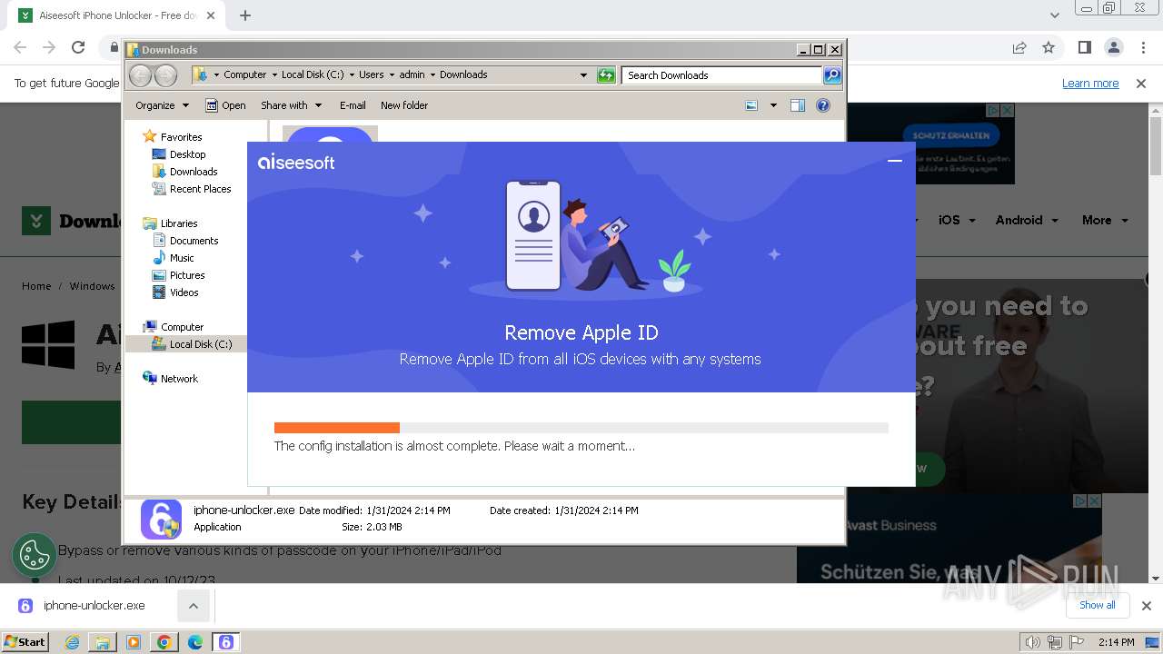Image resolution: width=1163 pixels, height=654 pixels.
Task: Click Local Disk (C:) breadcrumb segment
Action: coord(313,75)
